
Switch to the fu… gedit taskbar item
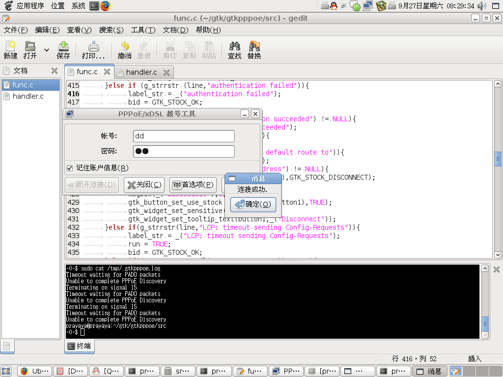[x=250, y=371]
